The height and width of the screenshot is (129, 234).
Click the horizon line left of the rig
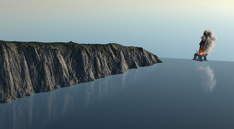176,59
